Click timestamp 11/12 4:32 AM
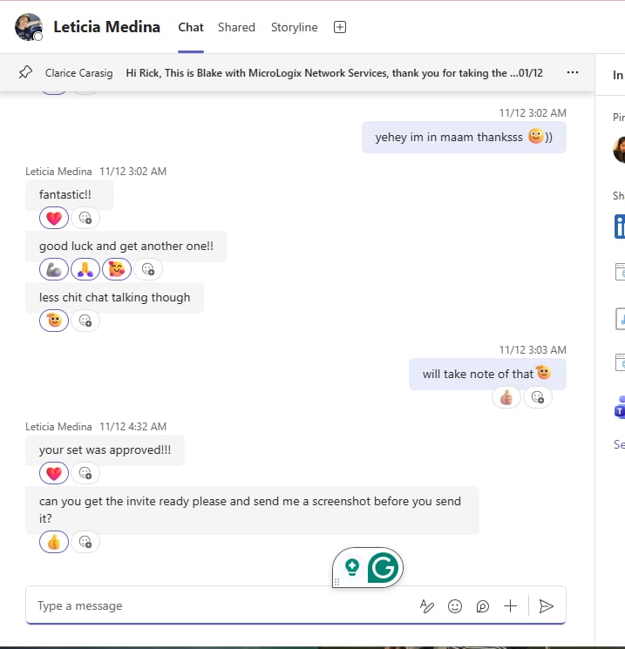 click(x=133, y=427)
